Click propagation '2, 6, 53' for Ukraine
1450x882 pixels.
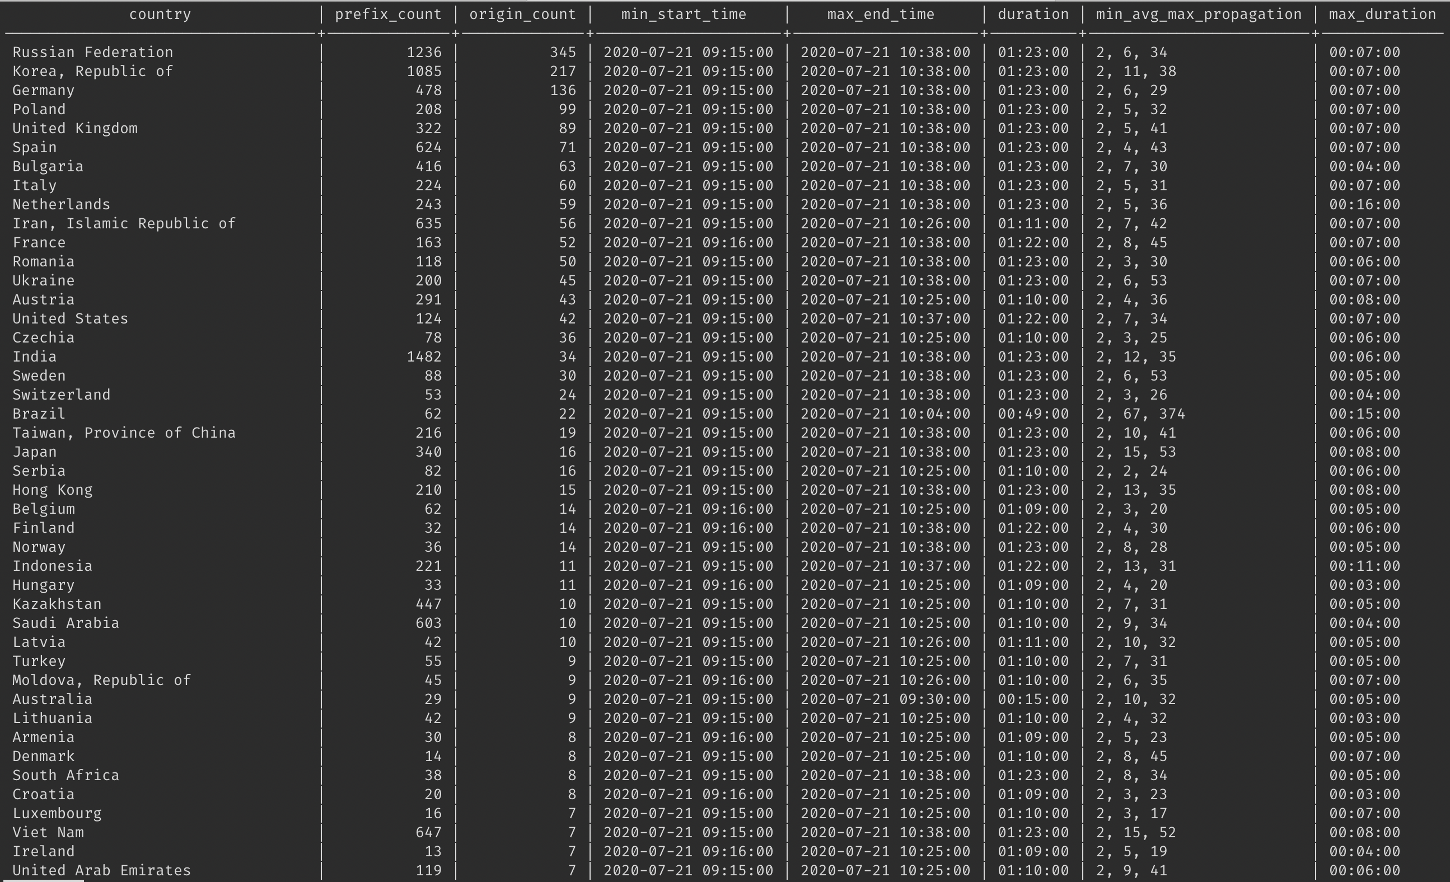coord(1131,281)
